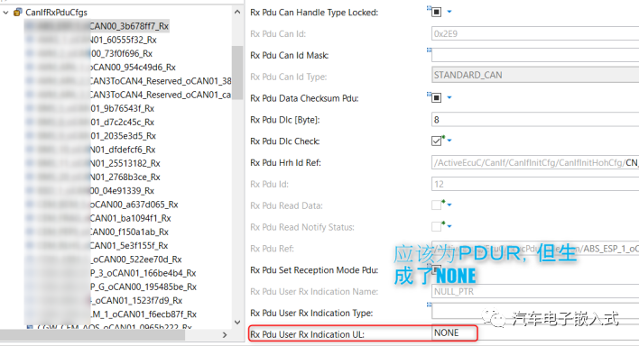Click the Rx Pdu User Rx Indication Type field

[x=535, y=312]
